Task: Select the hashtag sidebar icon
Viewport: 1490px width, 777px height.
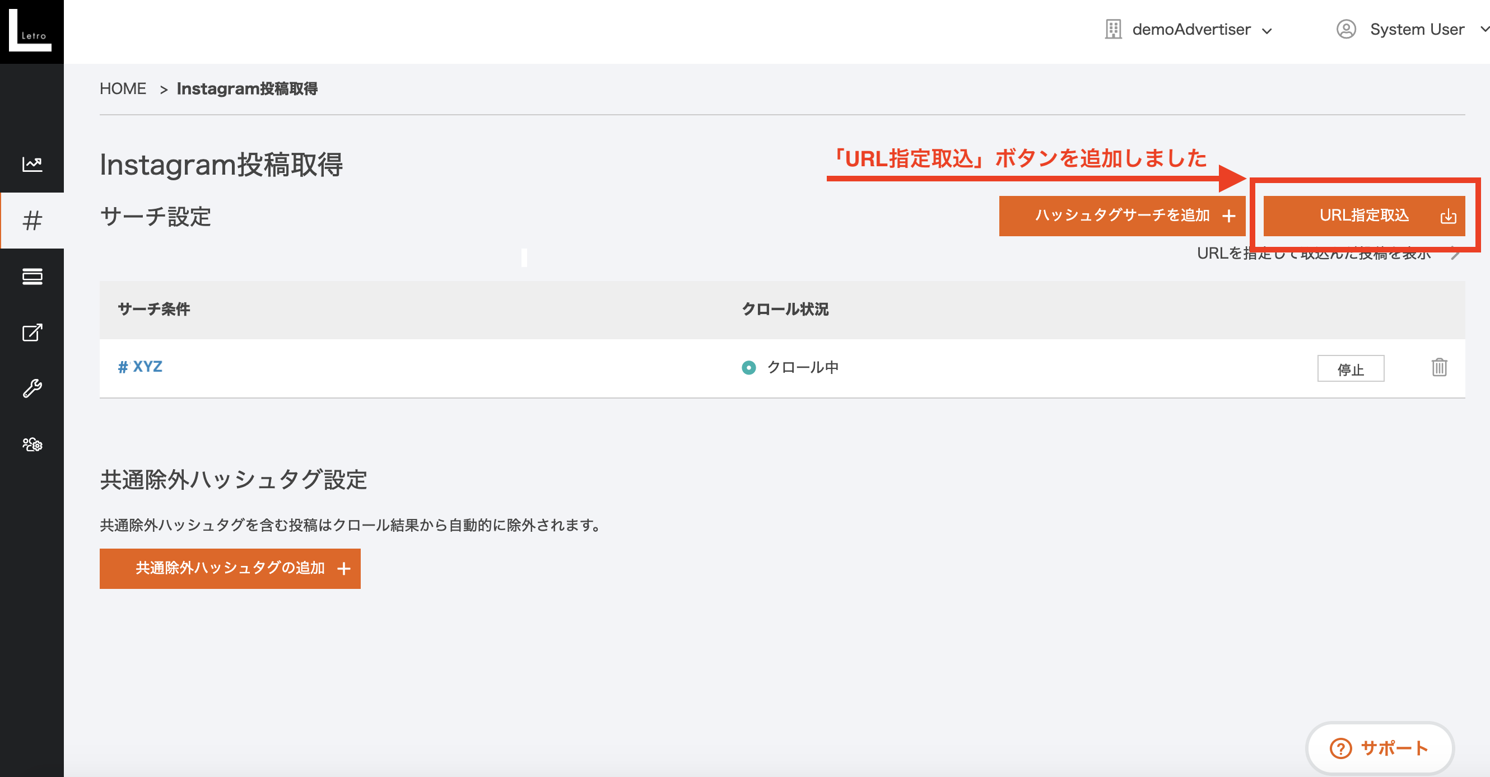Action: [x=32, y=220]
